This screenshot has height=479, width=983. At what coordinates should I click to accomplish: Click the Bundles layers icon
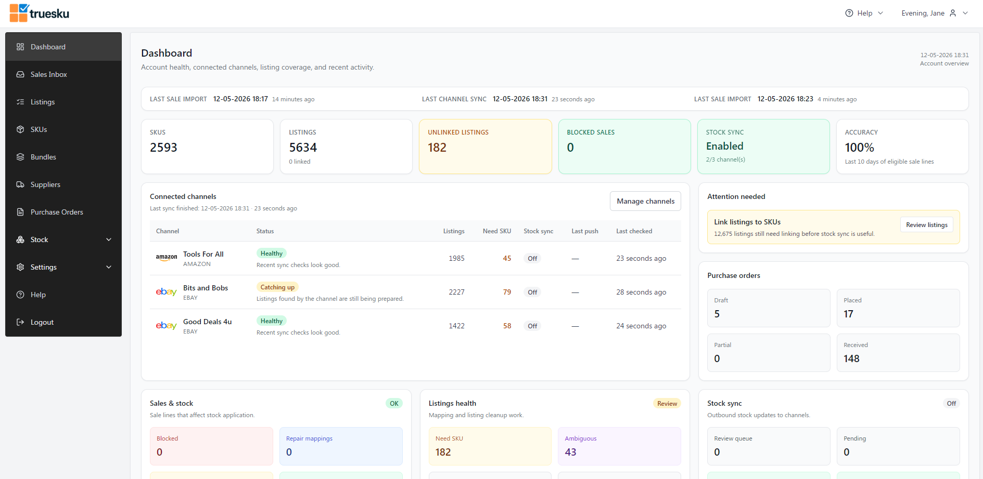point(20,157)
